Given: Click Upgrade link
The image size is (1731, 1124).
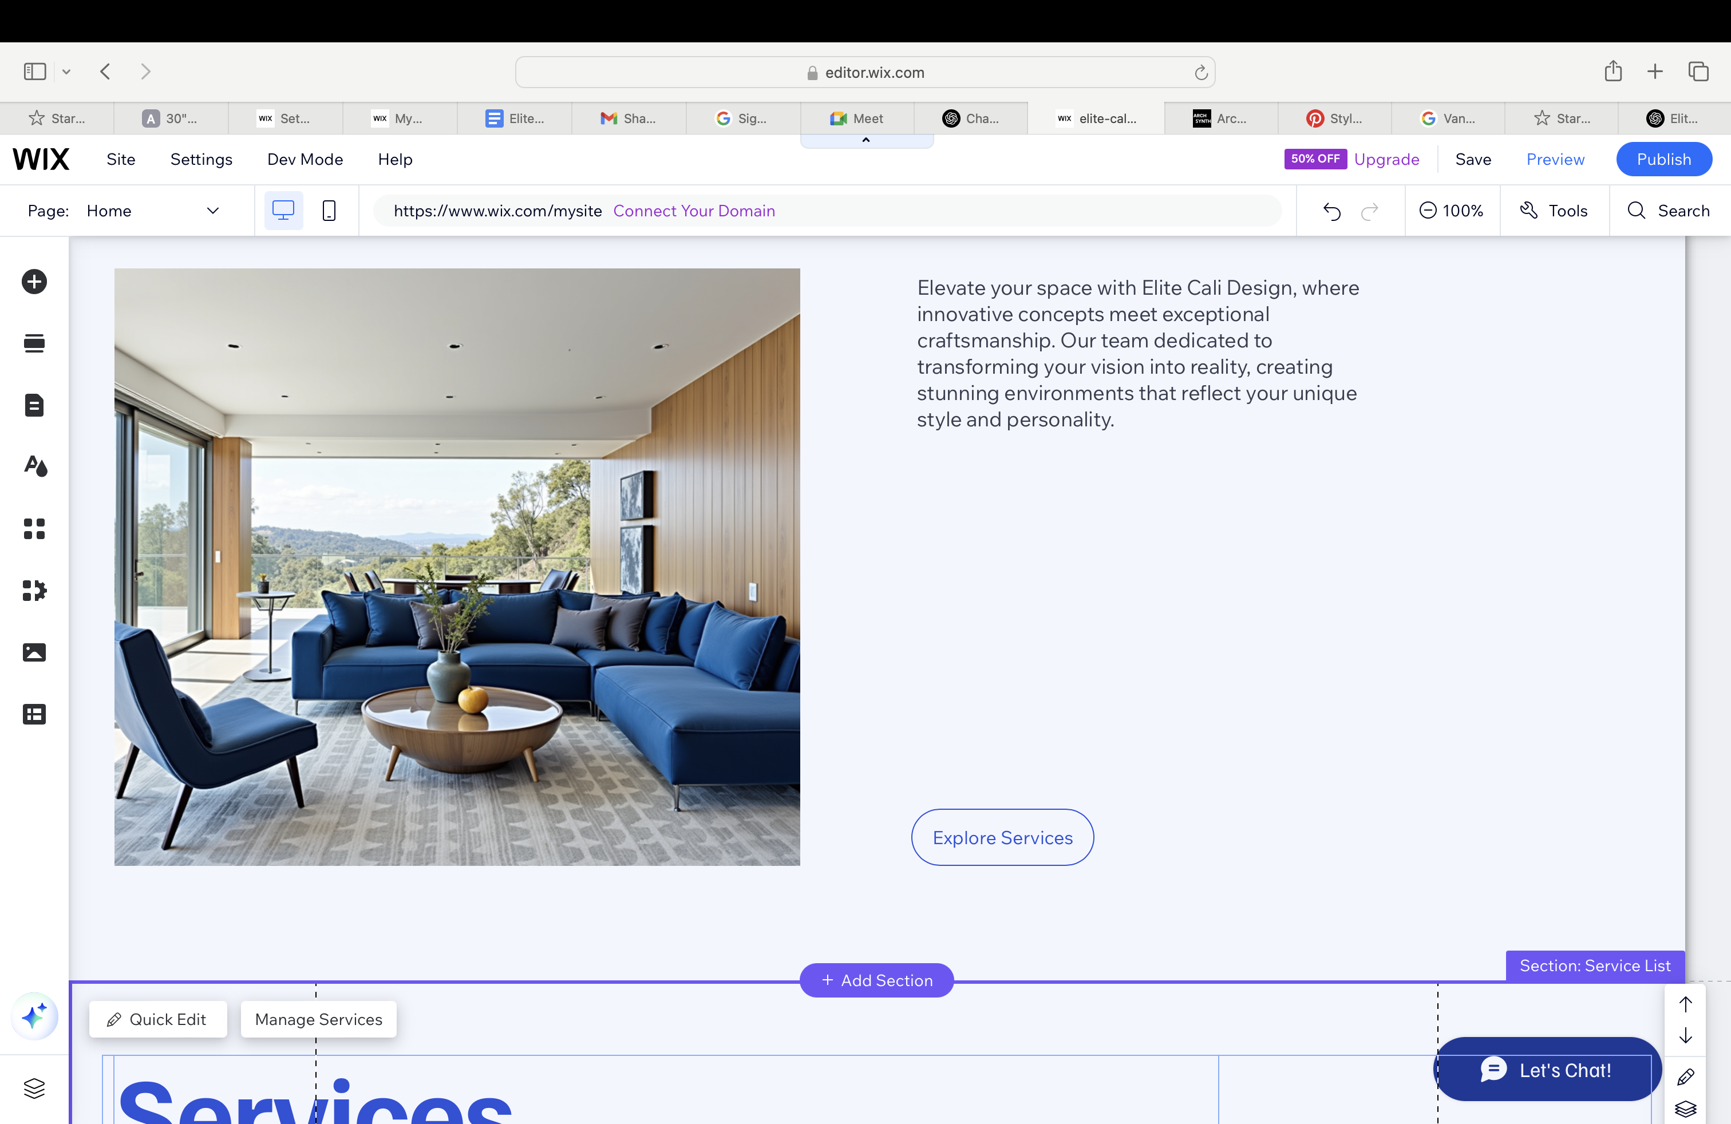Looking at the screenshot, I should 1386,159.
